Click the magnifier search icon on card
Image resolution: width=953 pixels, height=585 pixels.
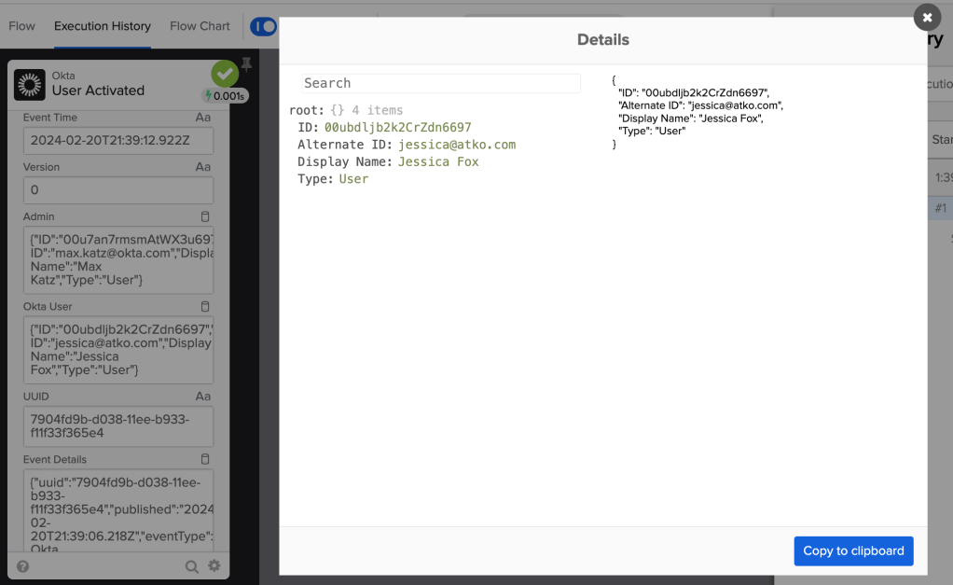(191, 565)
